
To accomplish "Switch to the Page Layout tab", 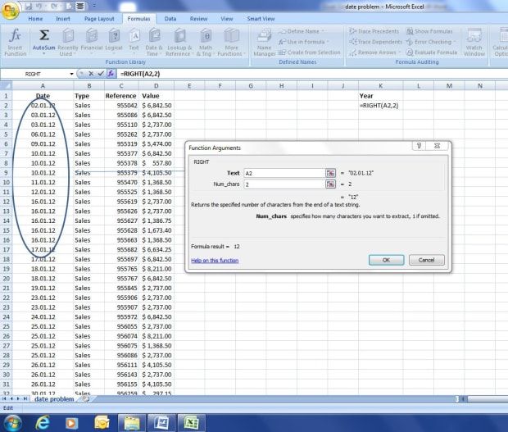I will pos(99,19).
